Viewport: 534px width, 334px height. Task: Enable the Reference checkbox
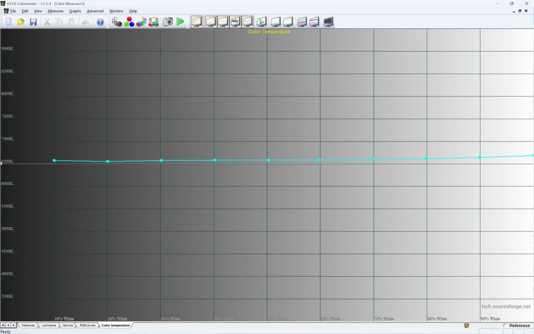(506, 326)
